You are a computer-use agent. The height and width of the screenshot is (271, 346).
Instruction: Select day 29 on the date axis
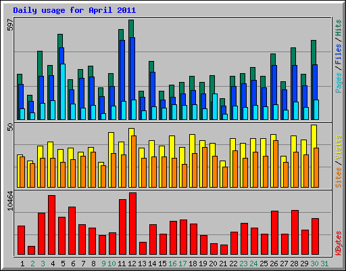304,264
